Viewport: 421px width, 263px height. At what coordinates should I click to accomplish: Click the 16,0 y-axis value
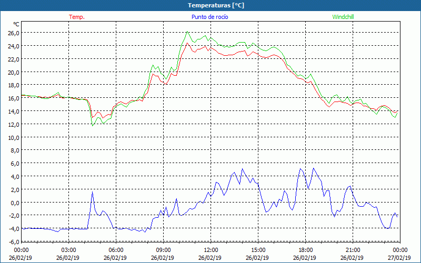pyautogui.click(x=14, y=98)
